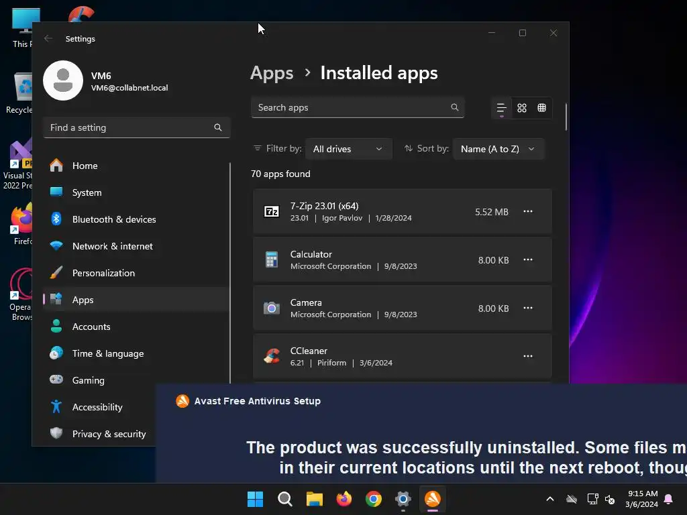687x515 pixels.
Task: Launch Chrome from the taskbar
Action: coord(373,499)
